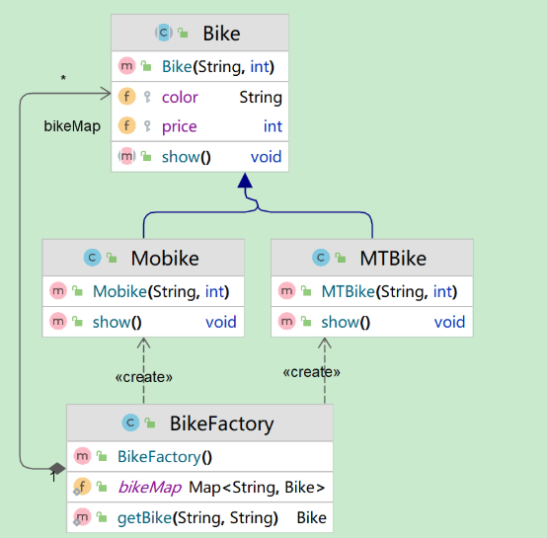
Task: Click the public icon in MTBike header
Action: point(341,258)
